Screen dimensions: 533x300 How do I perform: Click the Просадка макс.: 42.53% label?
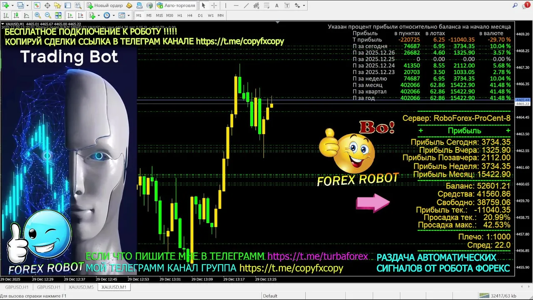coord(464,225)
